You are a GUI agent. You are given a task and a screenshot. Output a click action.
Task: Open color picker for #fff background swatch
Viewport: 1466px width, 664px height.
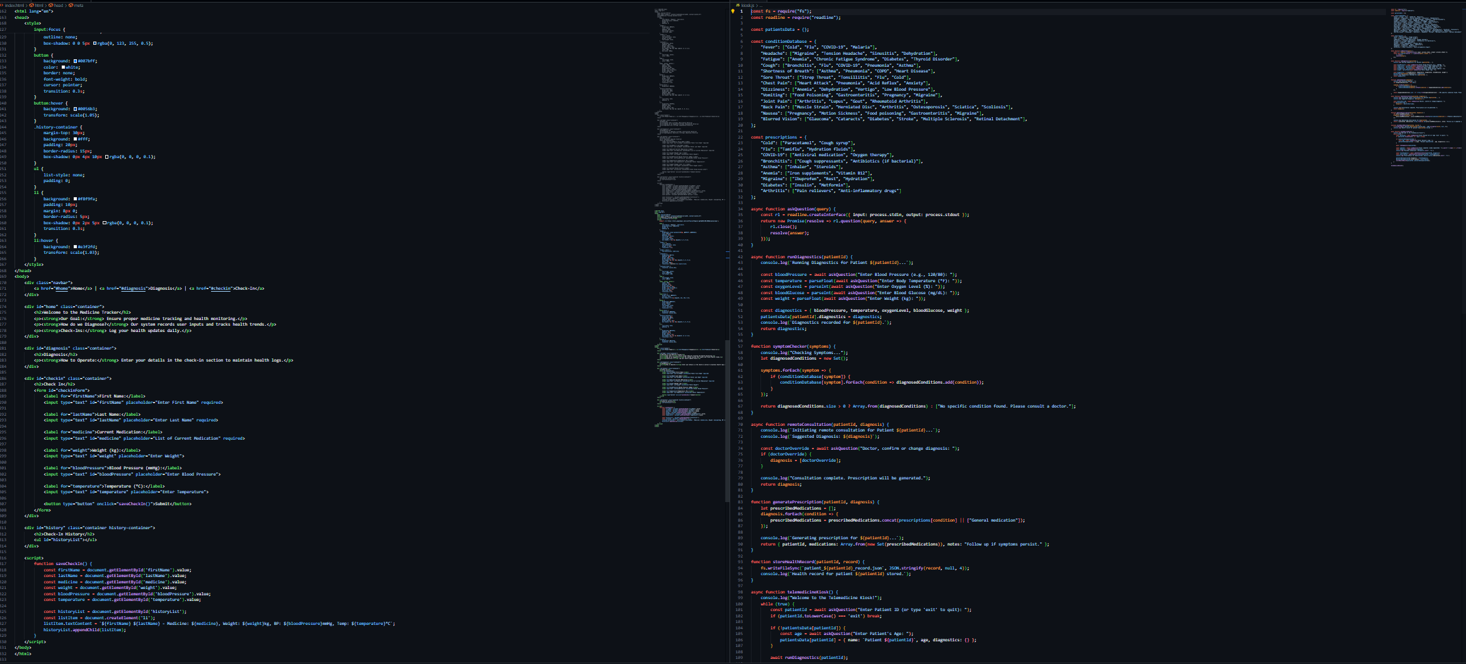coord(76,139)
